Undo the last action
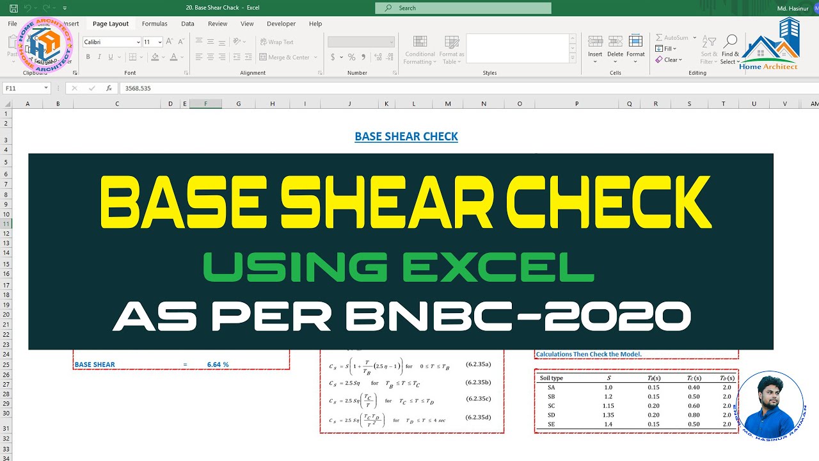The image size is (819, 461). click(28, 8)
